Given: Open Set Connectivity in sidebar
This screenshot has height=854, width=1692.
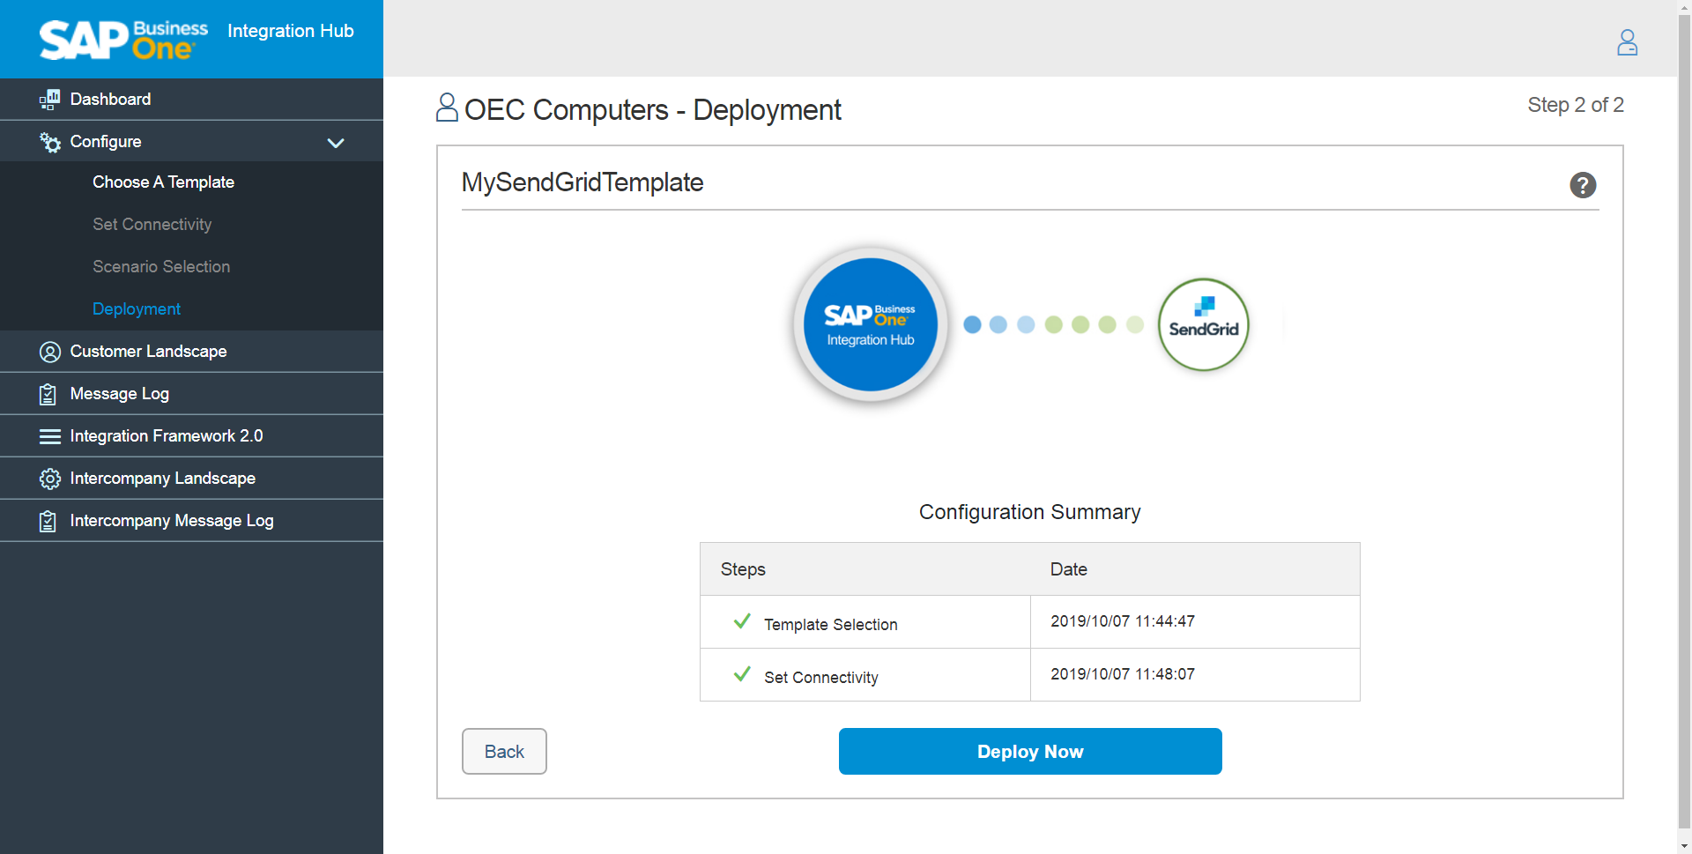Looking at the screenshot, I should click(152, 225).
